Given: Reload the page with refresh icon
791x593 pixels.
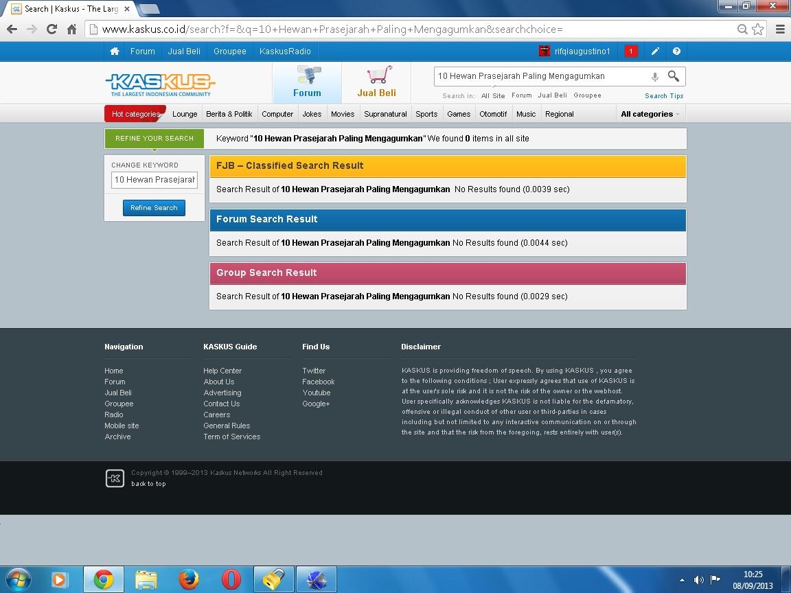Looking at the screenshot, I should pyautogui.click(x=51, y=30).
